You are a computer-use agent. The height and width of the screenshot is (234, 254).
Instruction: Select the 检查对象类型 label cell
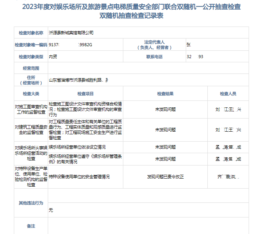click(x=31, y=57)
